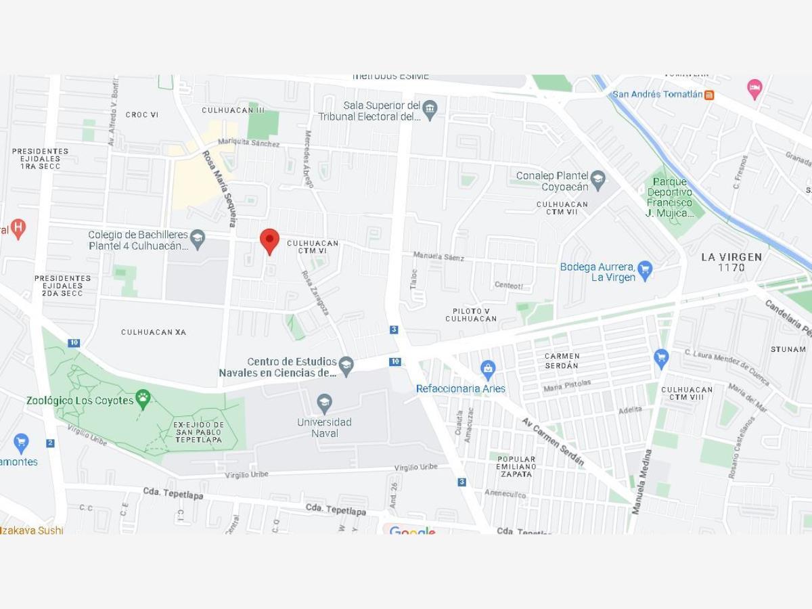This screenshot has width=812, height=609.
Task: Open the Centro de Estudios Navales icon
Action: coord(346,366)
